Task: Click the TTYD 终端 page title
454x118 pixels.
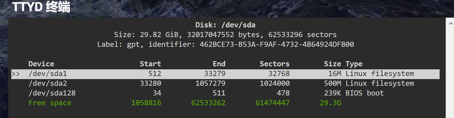Action: 41,7
